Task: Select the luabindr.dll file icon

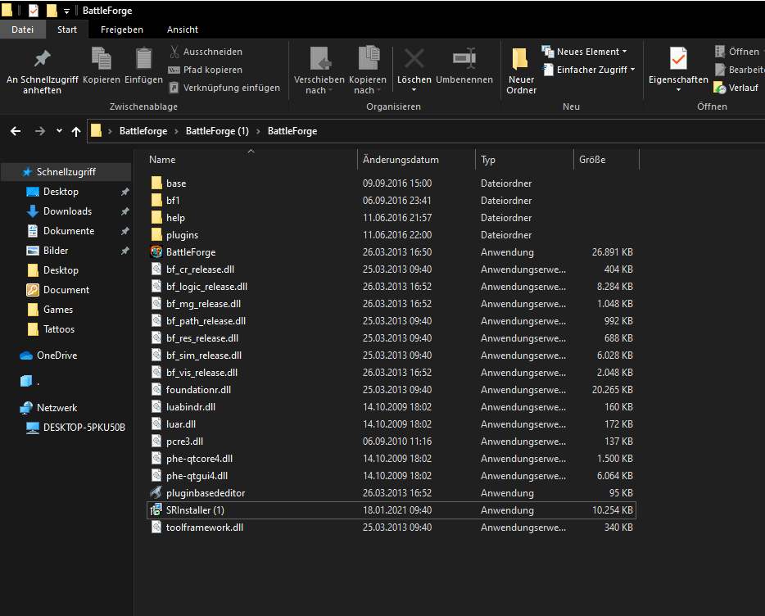Action: tap(156, 406)
